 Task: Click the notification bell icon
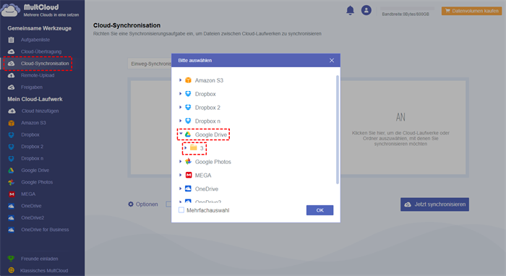tap(350, 10)
